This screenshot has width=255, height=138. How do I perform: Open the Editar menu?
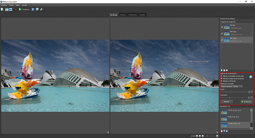point(11,5)
